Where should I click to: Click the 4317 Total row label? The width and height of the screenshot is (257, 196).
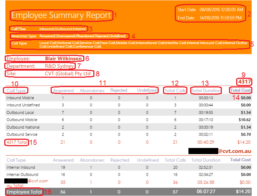(x=17, y=142)
